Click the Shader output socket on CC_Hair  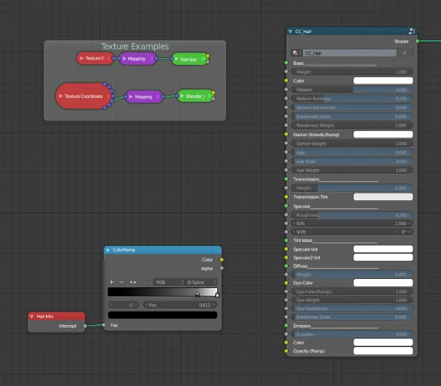tap(418, 41)
